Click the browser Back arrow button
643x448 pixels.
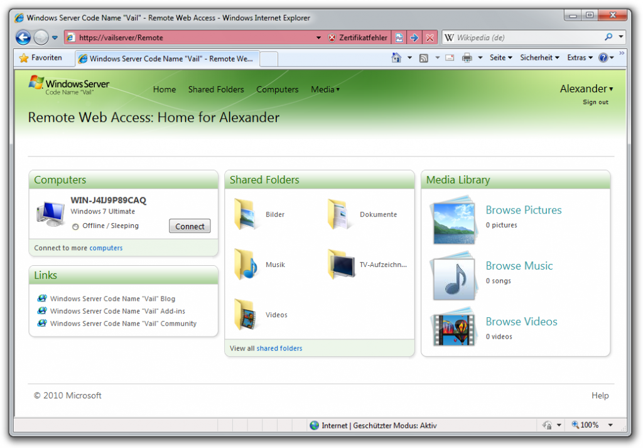coord(23,38)
